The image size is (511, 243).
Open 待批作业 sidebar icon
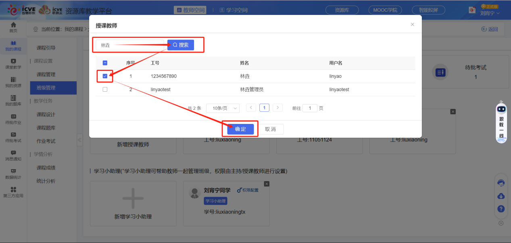[x=13, y=119]
